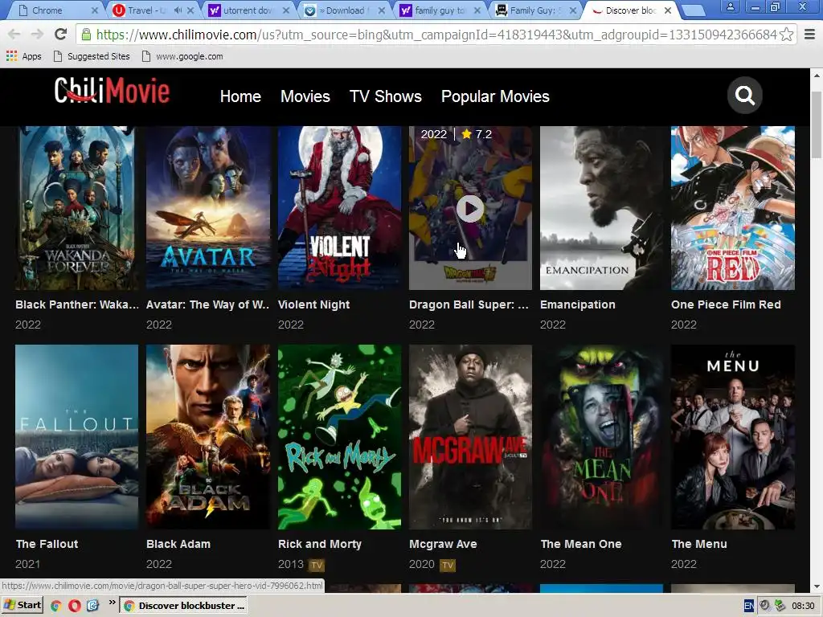This screenshot has height=617, width=823.
Task: Open the Violent Night title link
Action: [x=314, y=304]
